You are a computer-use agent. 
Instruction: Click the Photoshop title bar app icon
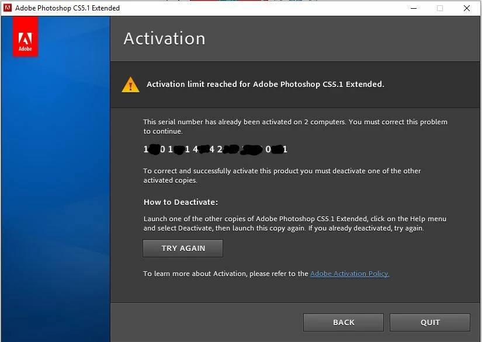point(8,8)
